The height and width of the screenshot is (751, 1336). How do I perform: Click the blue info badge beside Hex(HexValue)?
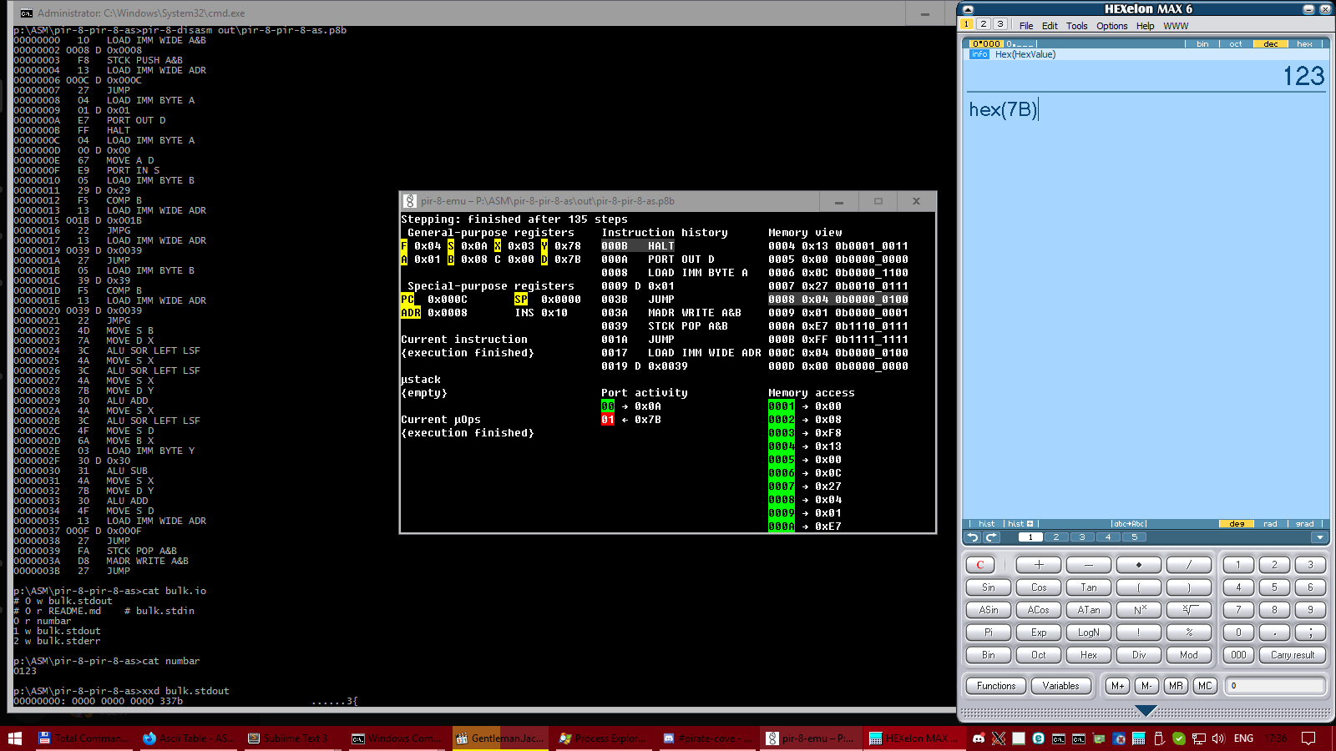[979, 54]
